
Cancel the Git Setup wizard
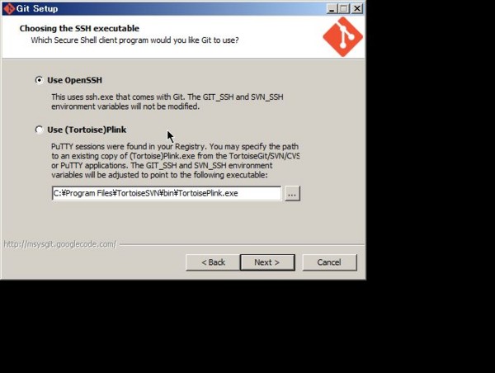pyautogui.click(x=329, y=262)
